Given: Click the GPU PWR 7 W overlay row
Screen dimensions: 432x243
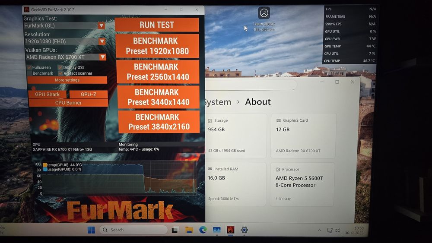Looking at the screenshot, I should click(350, 39).
